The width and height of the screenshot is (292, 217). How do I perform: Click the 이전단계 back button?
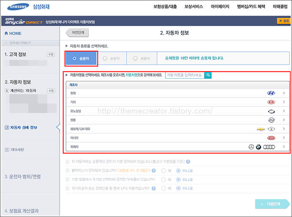coord(77,33)
